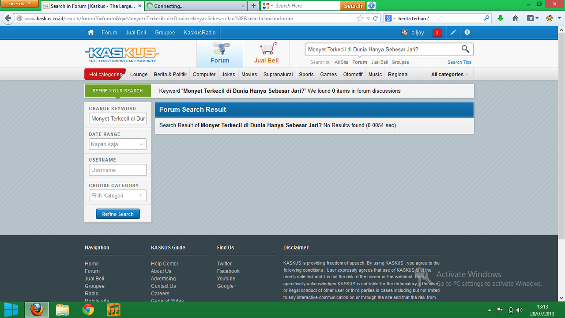Screen dimensions: 565x318
Task: Click the Username filter field
Action: (x=118, y=170)
